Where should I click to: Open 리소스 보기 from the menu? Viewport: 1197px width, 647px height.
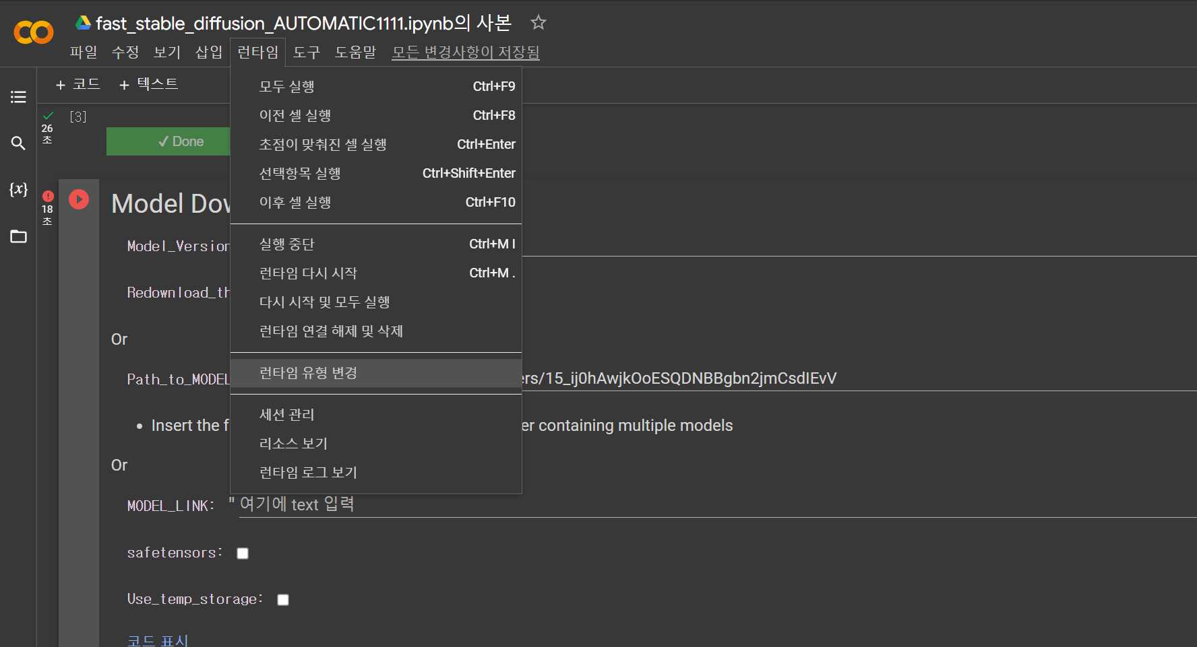pos(376,443)
